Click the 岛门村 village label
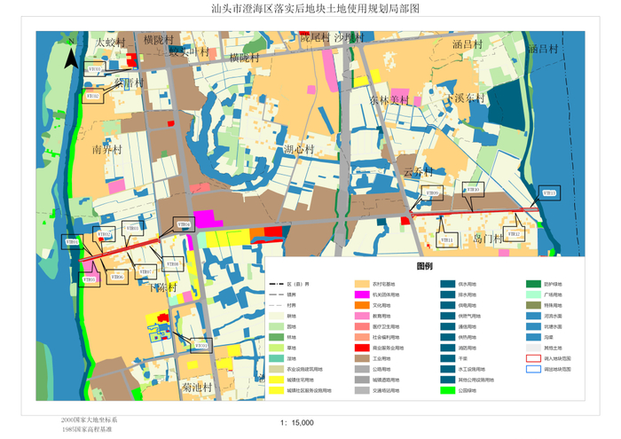 click(488, 239)
